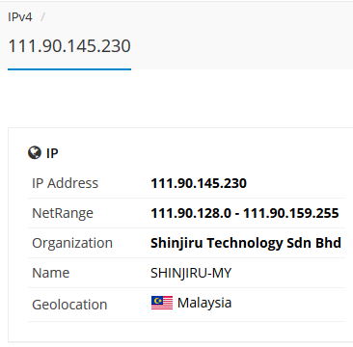
Task: Click the IP section heading
Action: tap(52, 153)
